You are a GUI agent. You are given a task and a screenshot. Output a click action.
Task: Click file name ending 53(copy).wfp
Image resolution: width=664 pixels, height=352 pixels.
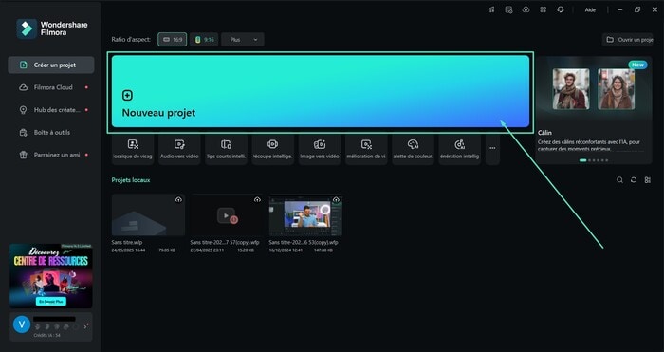pyautogui.click(x=304, y=243)
